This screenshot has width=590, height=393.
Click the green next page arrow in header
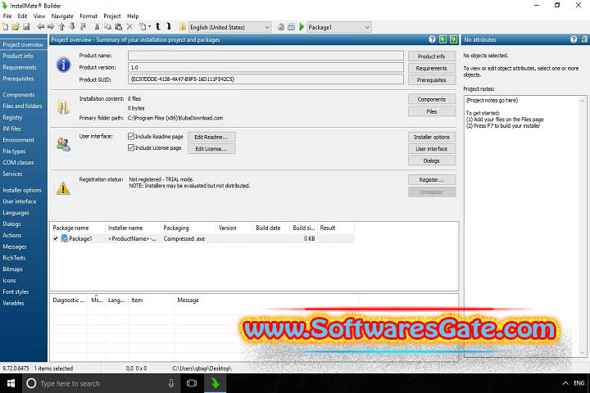tap(453, 39)
